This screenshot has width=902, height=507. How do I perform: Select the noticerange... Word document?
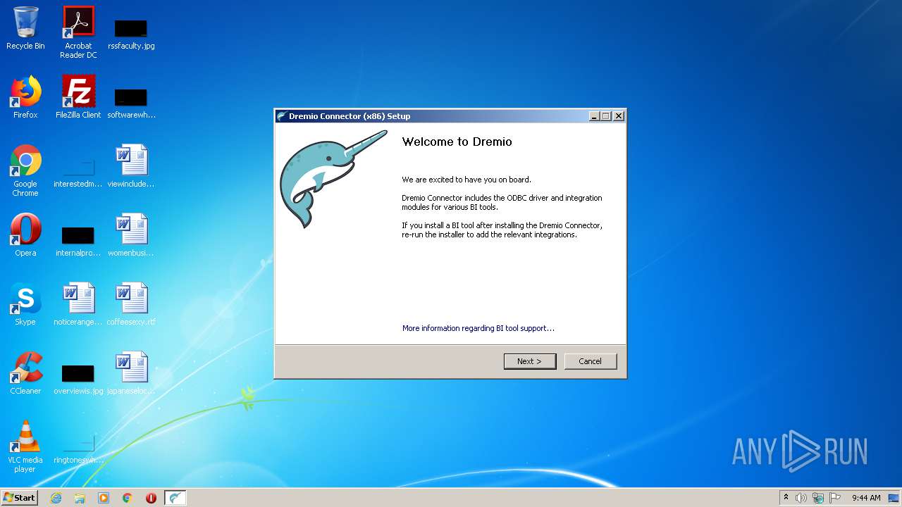coord(78,304)
